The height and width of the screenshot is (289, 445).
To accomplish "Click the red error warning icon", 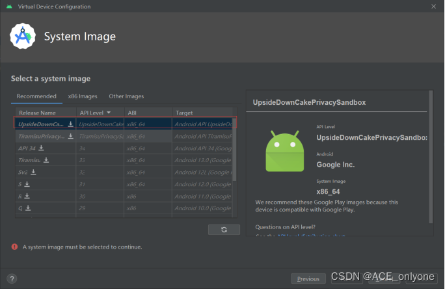I will point(14,247).
